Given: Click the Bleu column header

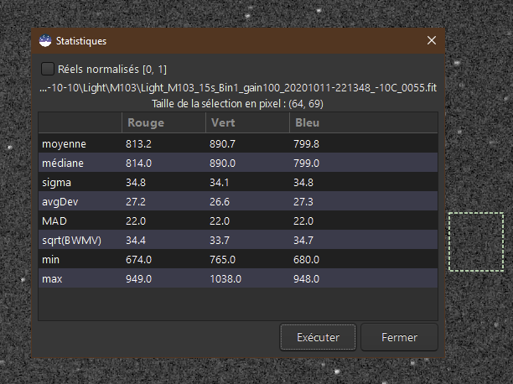Looking at the screenshot, I should pyautogui.click(x=304, y=123).
